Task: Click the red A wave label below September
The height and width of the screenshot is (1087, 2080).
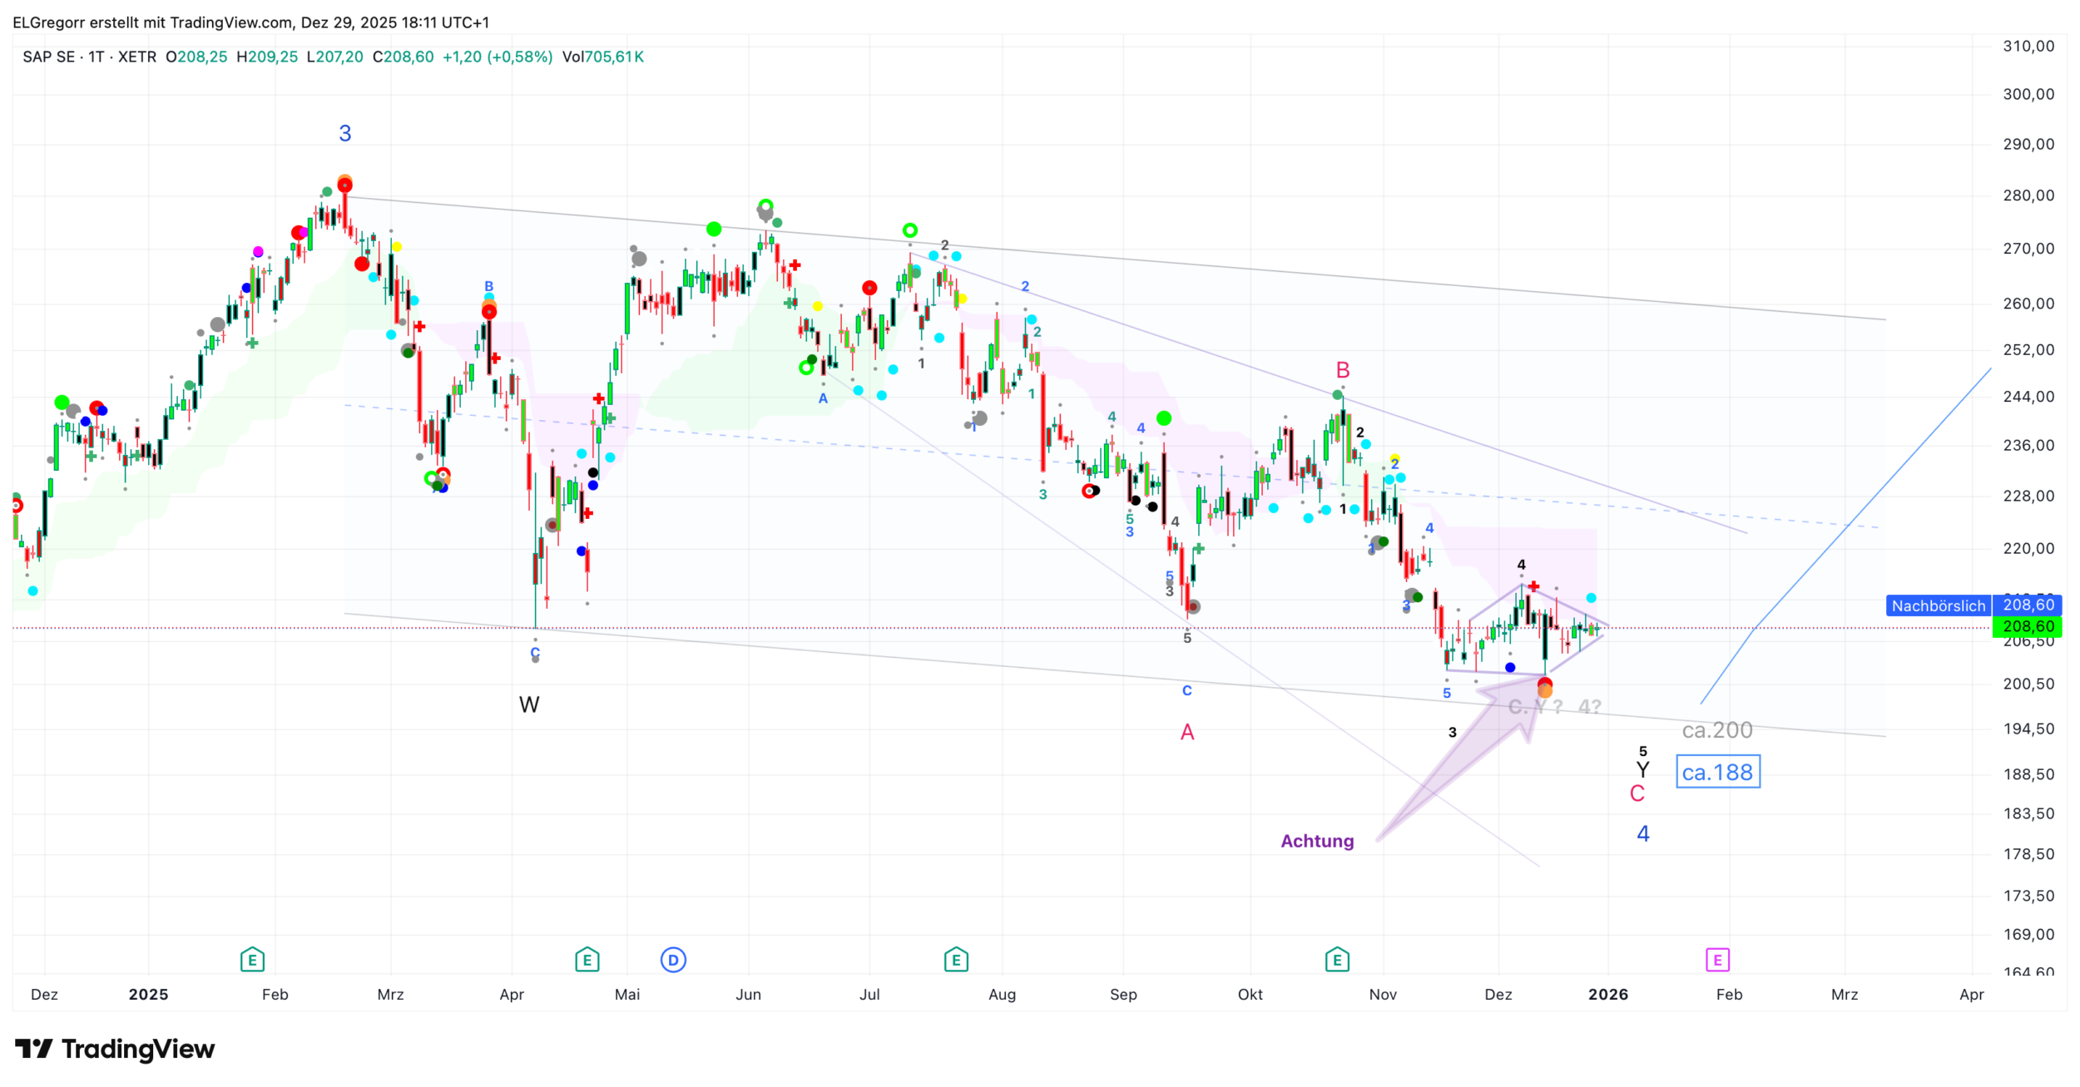Action: (1187, 733)
